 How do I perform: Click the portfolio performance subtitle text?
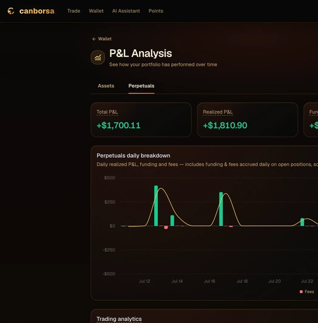163,64
